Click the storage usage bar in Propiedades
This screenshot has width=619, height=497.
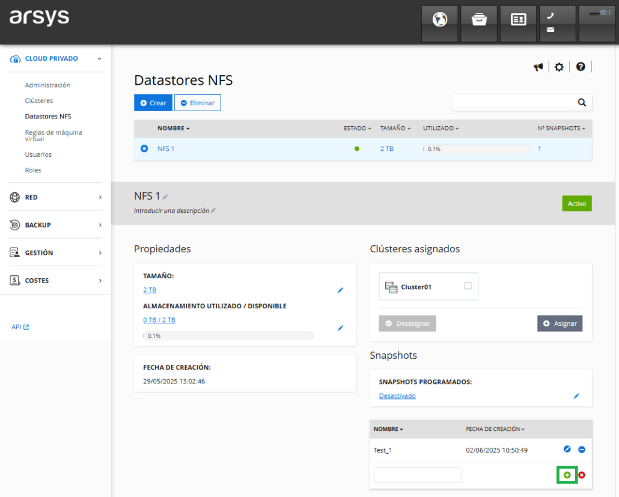point(228,336)
